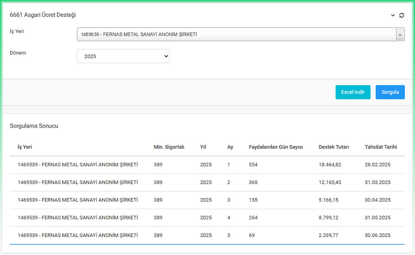Click the Sorgulama Sonucu heading

coord(34,126)
